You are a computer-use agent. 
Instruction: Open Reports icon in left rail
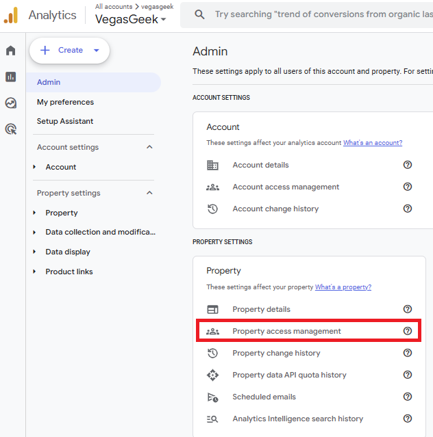10,77
